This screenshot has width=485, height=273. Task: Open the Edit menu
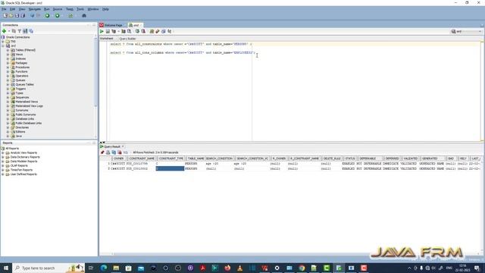[x=12, y=9]
